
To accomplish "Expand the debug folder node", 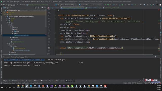I will tap(11, 27).
